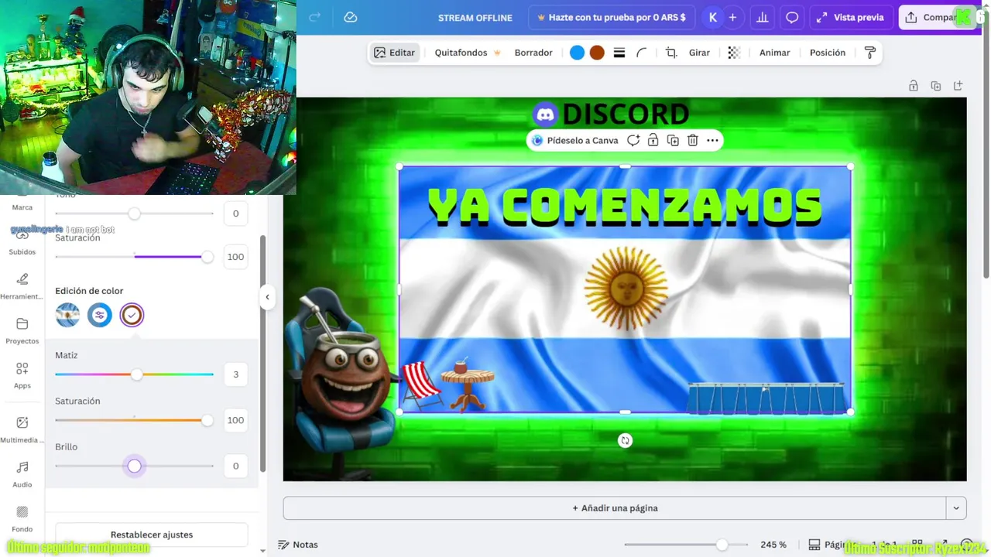This screenshot has width=991, height=557.
Task: Open the Subidos uploads sidebar section
Action: tap(22, 242)
